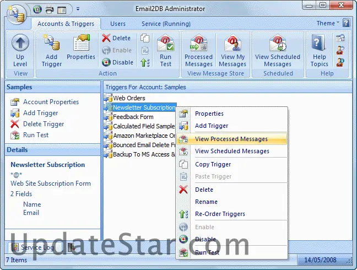Click the Details panel header
This screenshot has width=357, height=270.
[52, 150]
